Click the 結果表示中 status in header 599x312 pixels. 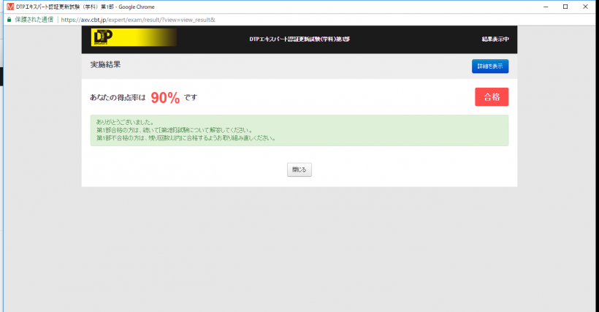[x=495, y=39]
